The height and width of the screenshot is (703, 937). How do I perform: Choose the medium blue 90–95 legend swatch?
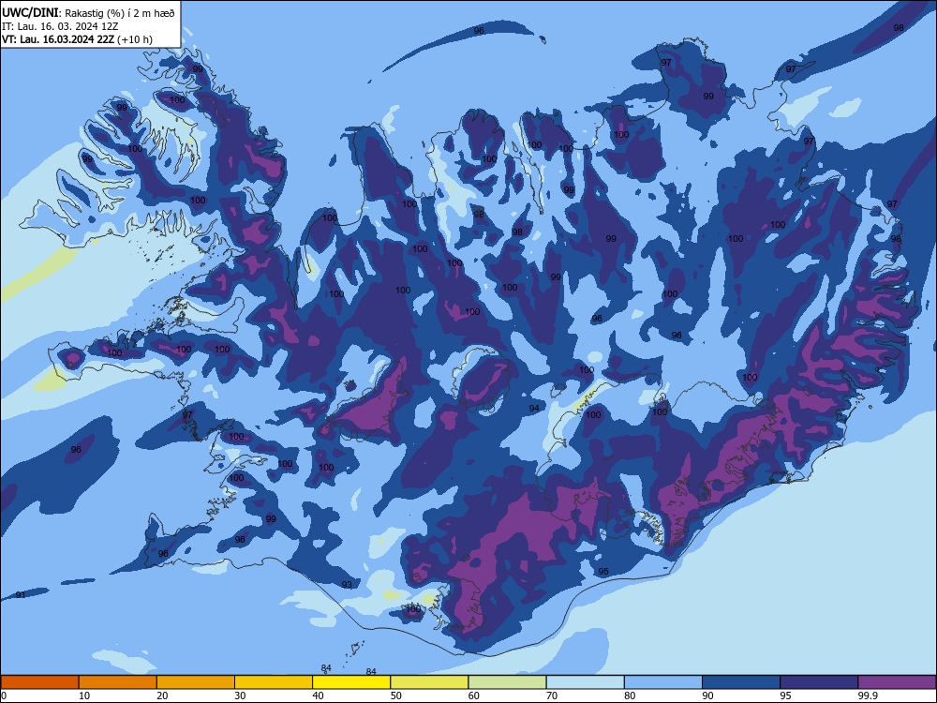click(741, 682)
